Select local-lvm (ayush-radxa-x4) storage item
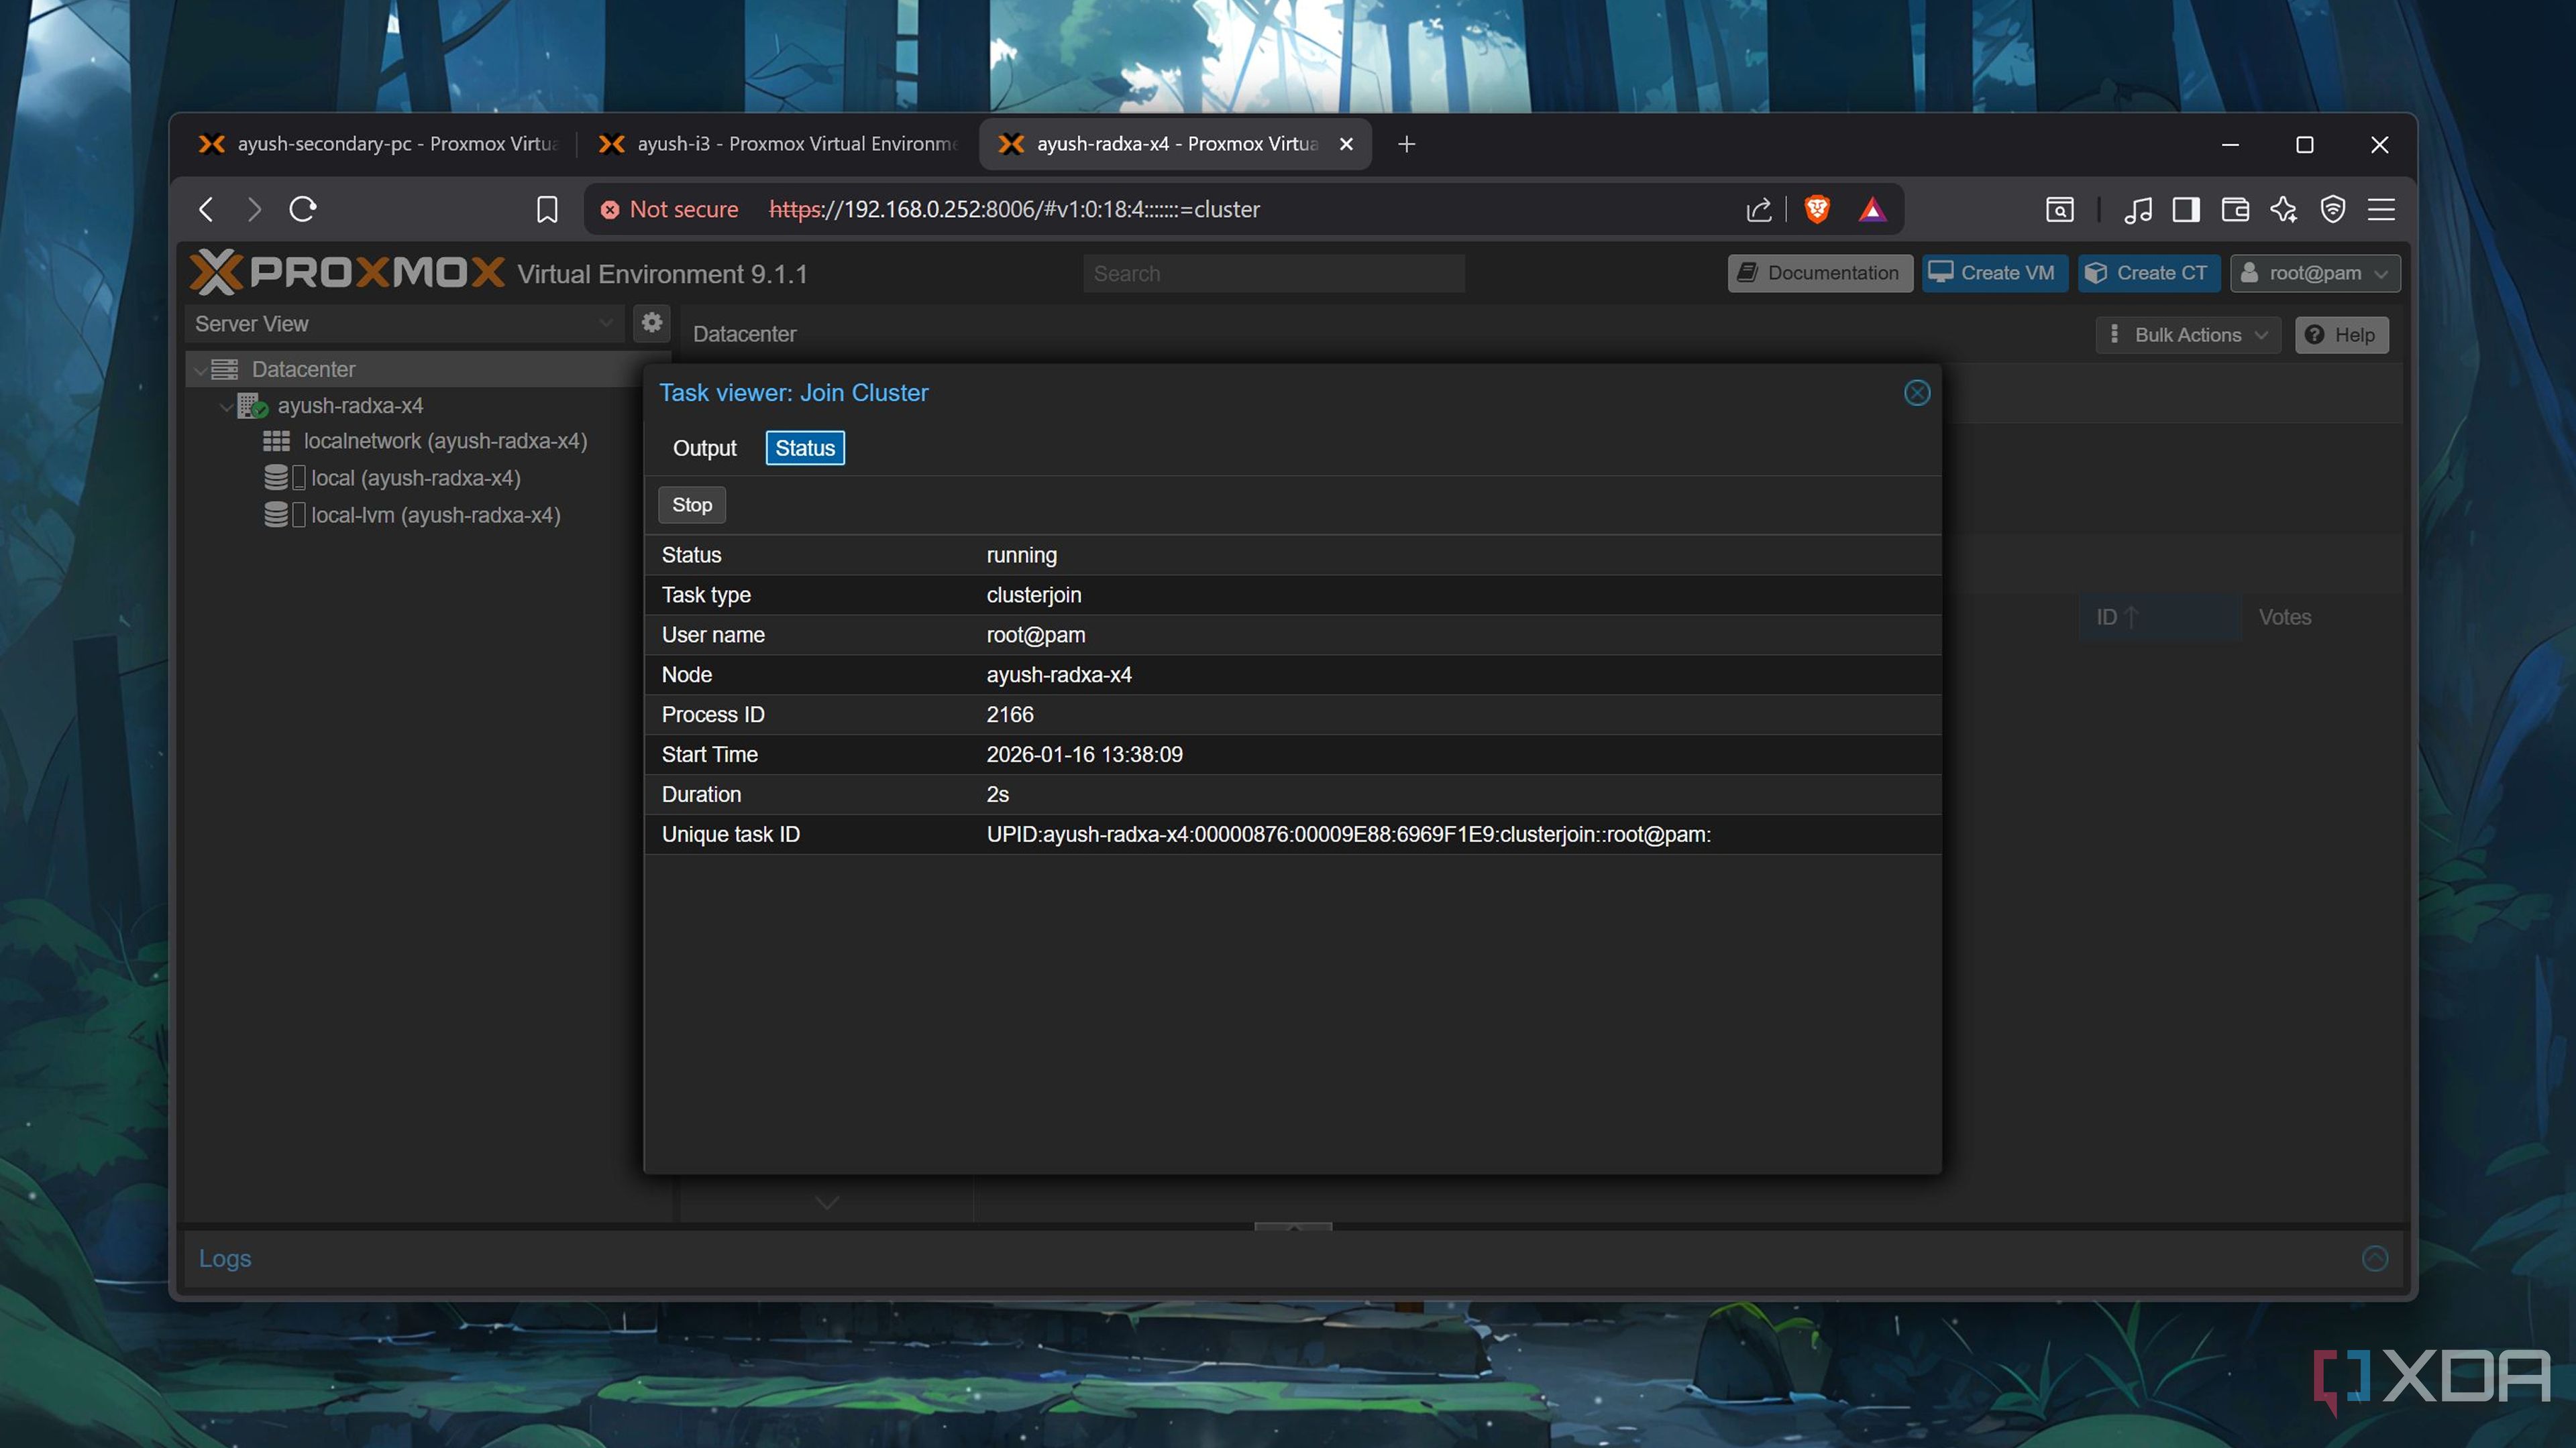Viewport: 2576px width, 1448px height. [413, 516]
